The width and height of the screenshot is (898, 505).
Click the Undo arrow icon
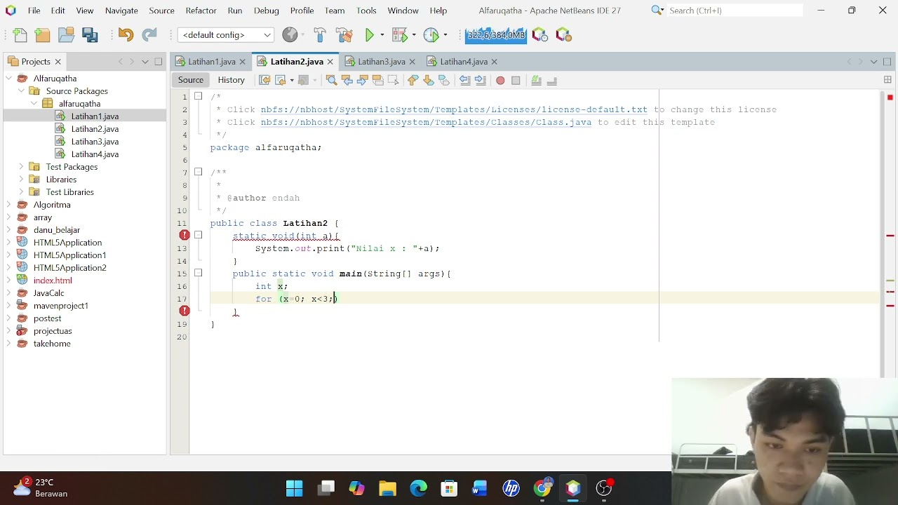tap(126, 35)
